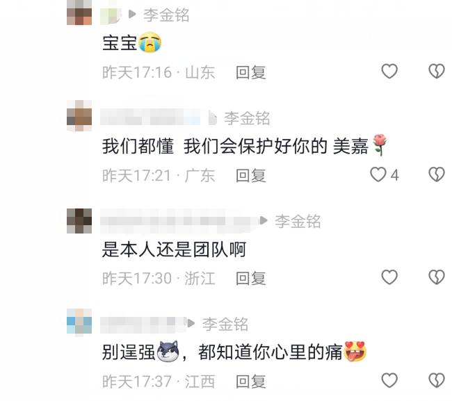View avatar of the 广东 commenter
Viewport: 452px width, 401px height.
79,116
